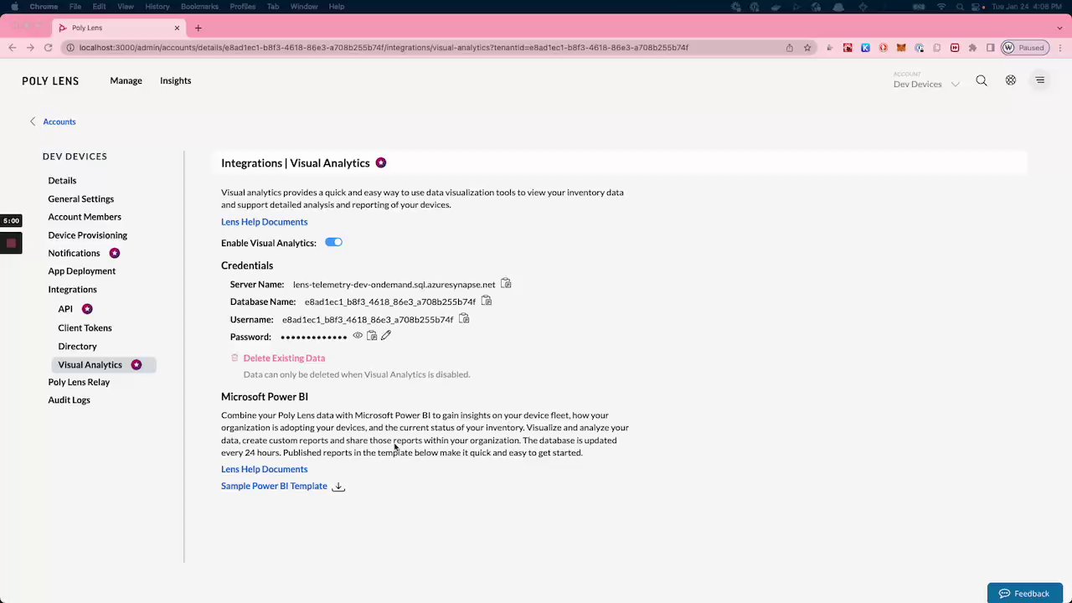The image size is (1072, 603).
Task: Go back using Accounts chevron arrow
Action: (33, 121)
